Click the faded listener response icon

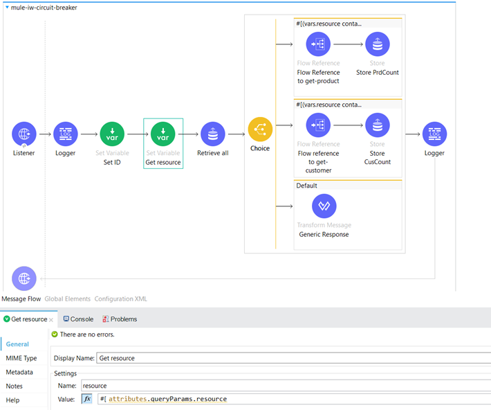(24, 278)
